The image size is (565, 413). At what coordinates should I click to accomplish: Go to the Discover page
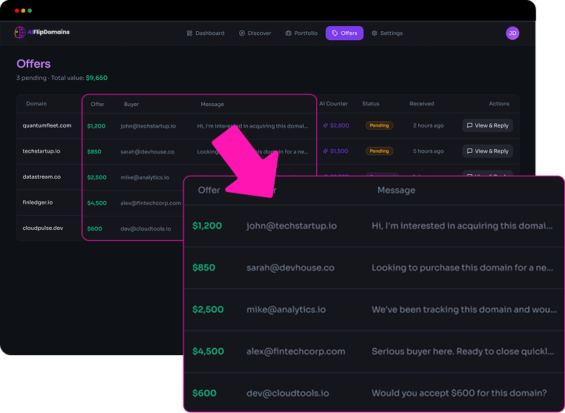click(x=255, y=33)
